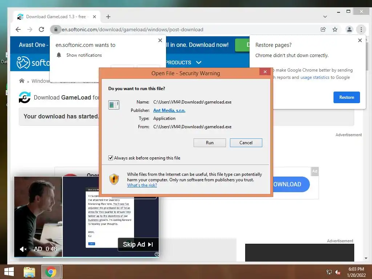The image size is (372, 279).
Task: Click the Chrome taskbar icon
Action: [51, 272]
